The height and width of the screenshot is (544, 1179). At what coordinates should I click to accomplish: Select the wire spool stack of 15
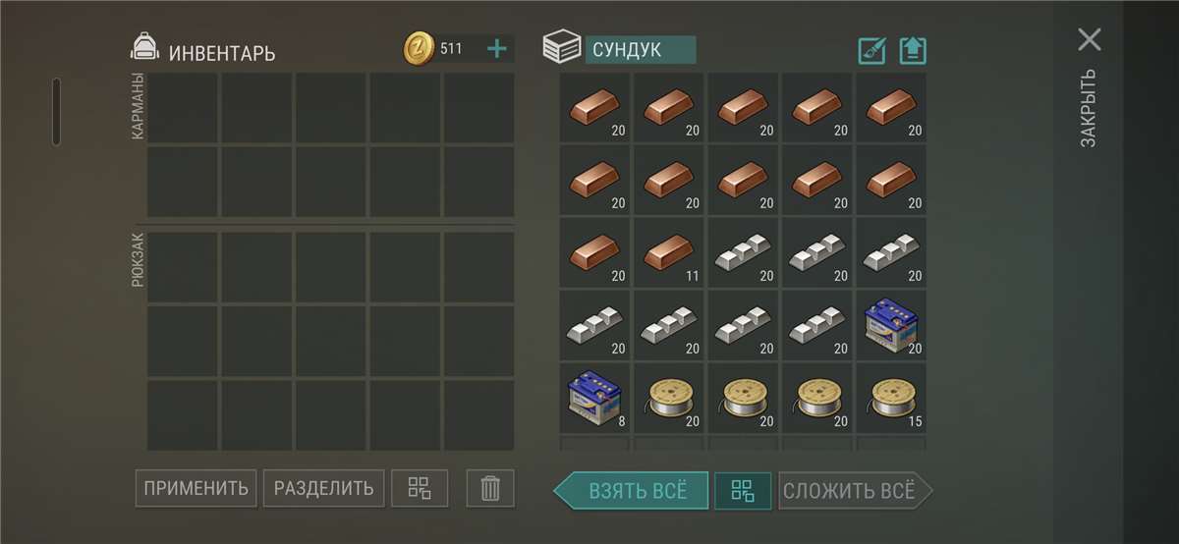click(x=891, y=398)
